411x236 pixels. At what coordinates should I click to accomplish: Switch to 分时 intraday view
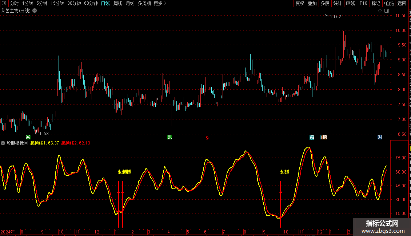click(x=15, y=3)
